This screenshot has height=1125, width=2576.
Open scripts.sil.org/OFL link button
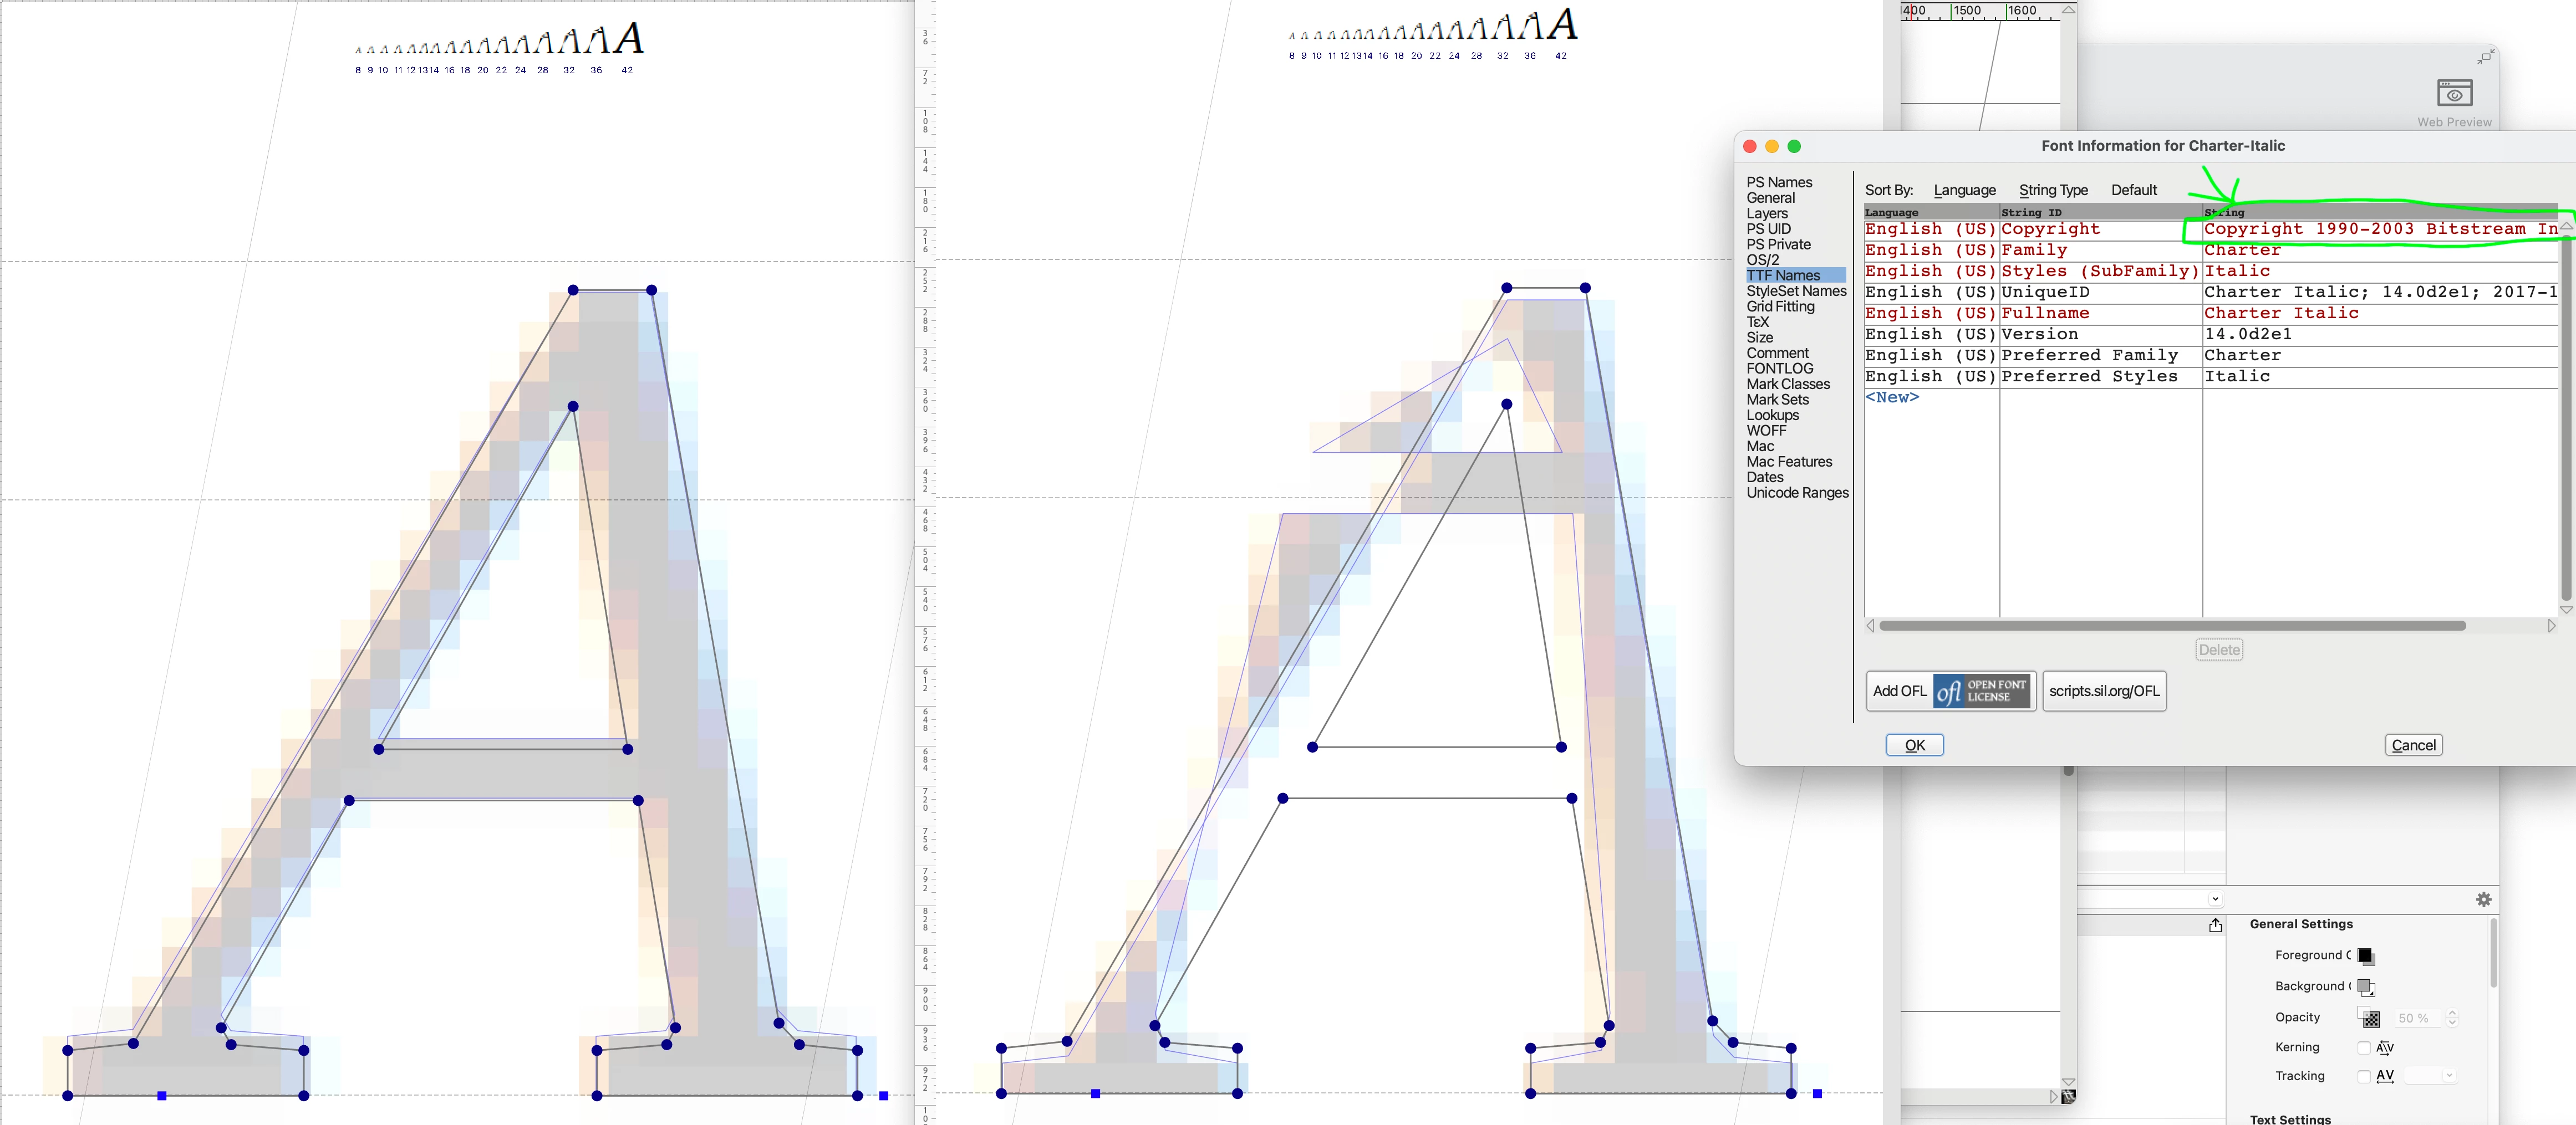point(2104,692)
